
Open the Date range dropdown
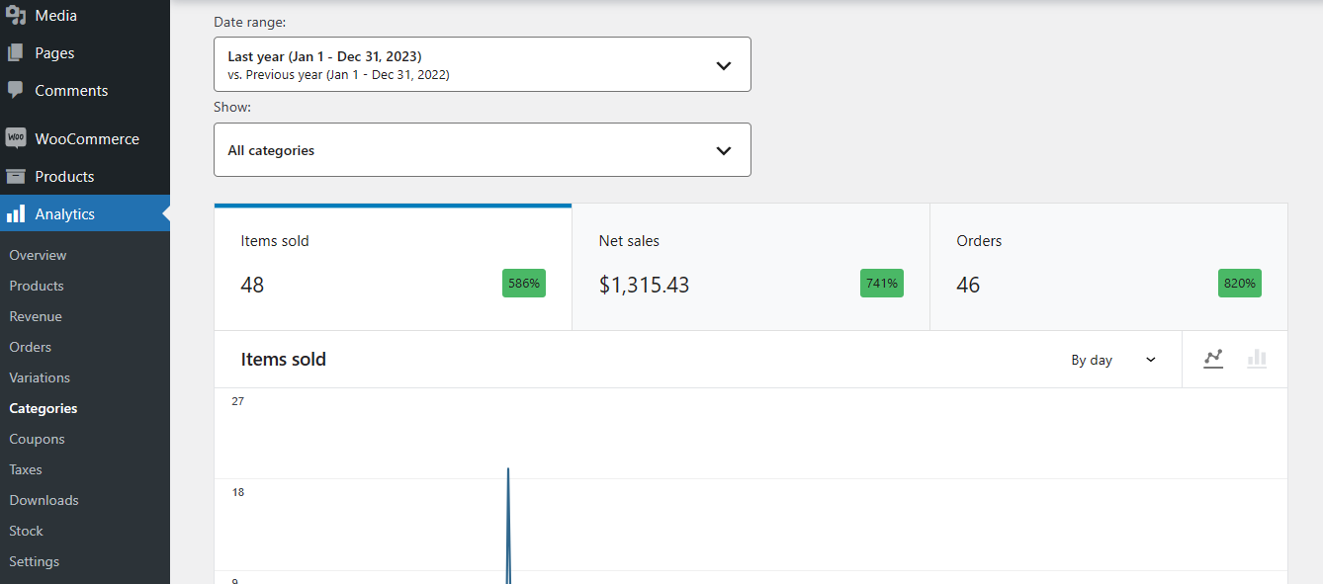[483, 64]
